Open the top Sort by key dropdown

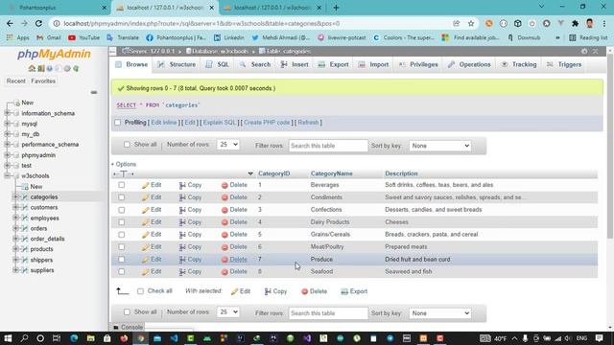pos(439,146)
